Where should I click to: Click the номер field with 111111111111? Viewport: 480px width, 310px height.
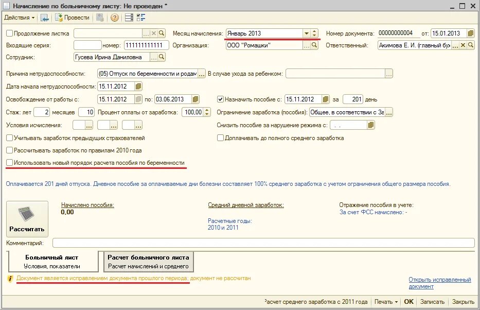click(146, 45)
